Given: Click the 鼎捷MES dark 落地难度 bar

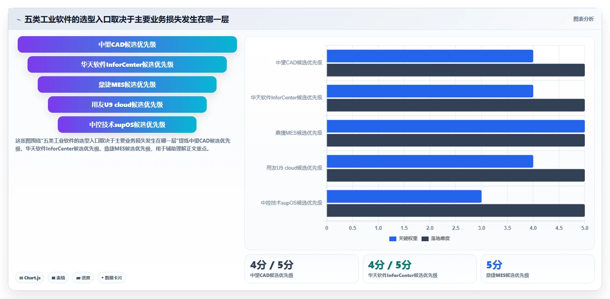Looking at the screenshot, I should coord(456,140).
